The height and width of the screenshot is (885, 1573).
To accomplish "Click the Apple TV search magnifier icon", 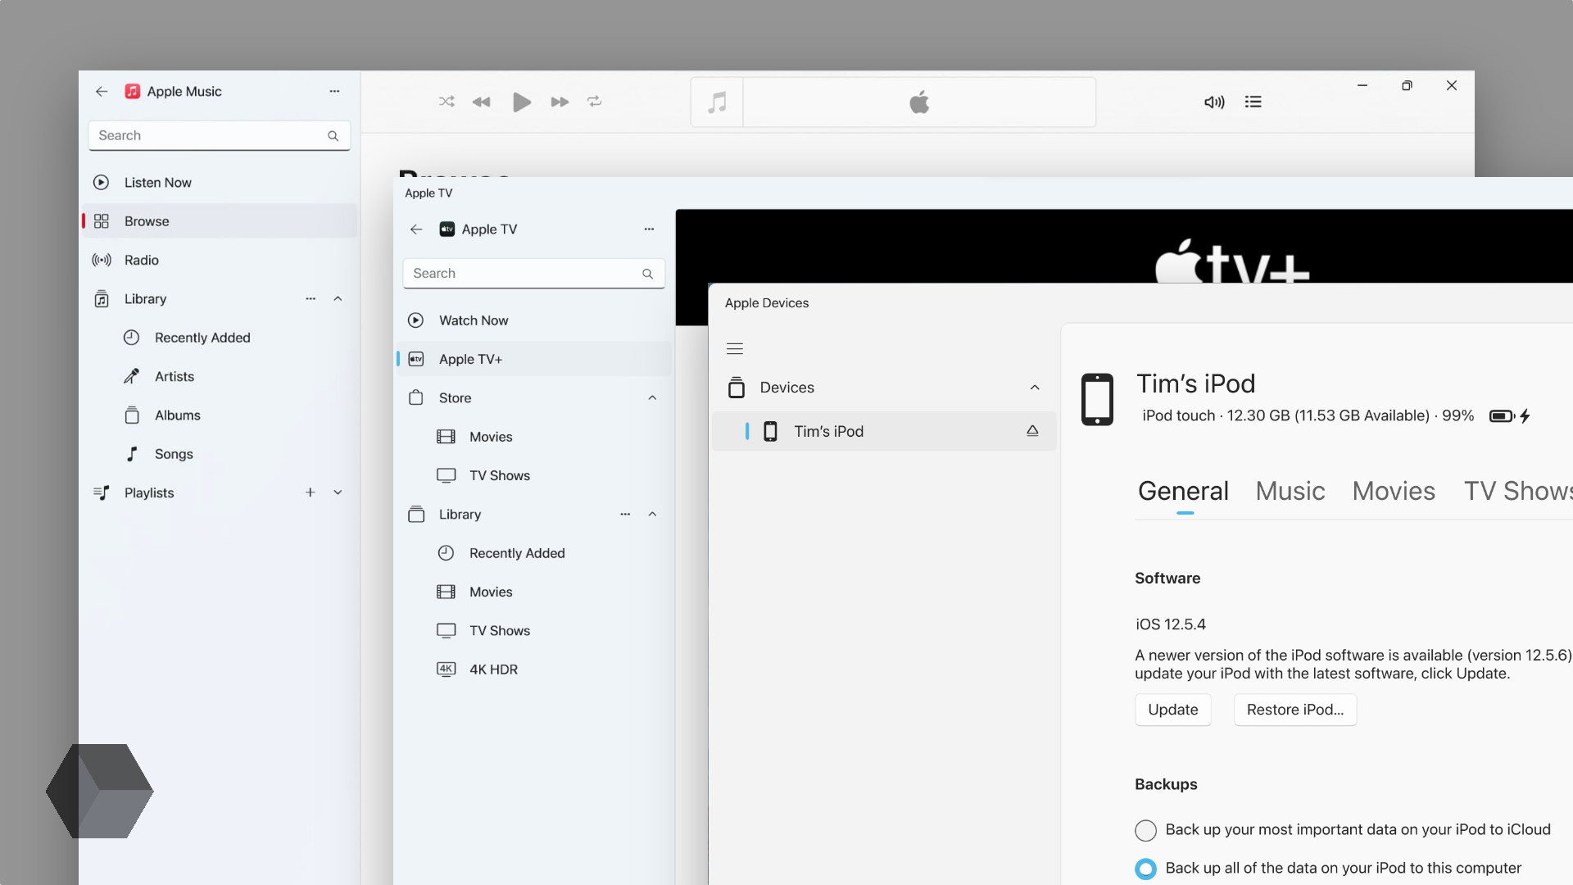I will 647,274.
